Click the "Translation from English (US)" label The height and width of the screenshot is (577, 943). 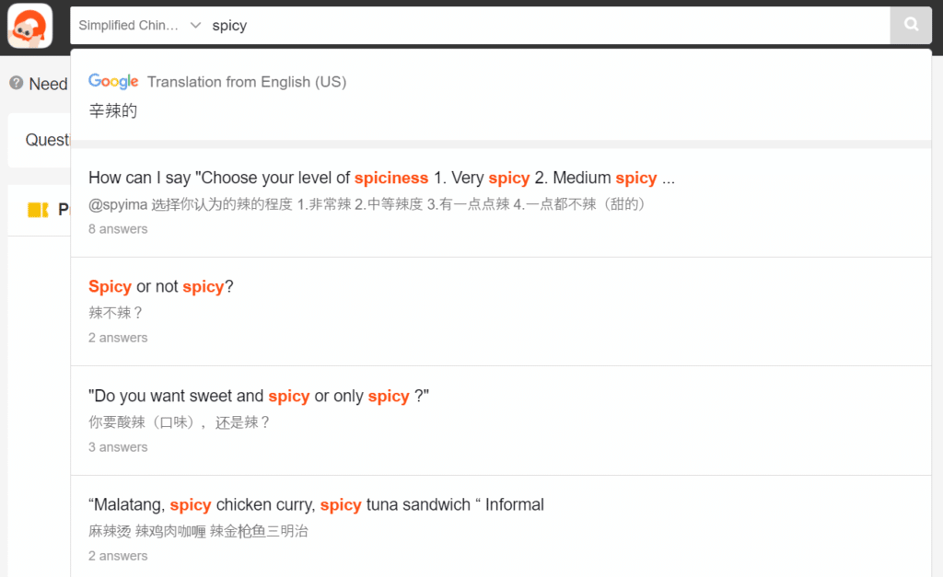(x=247, y=82)
